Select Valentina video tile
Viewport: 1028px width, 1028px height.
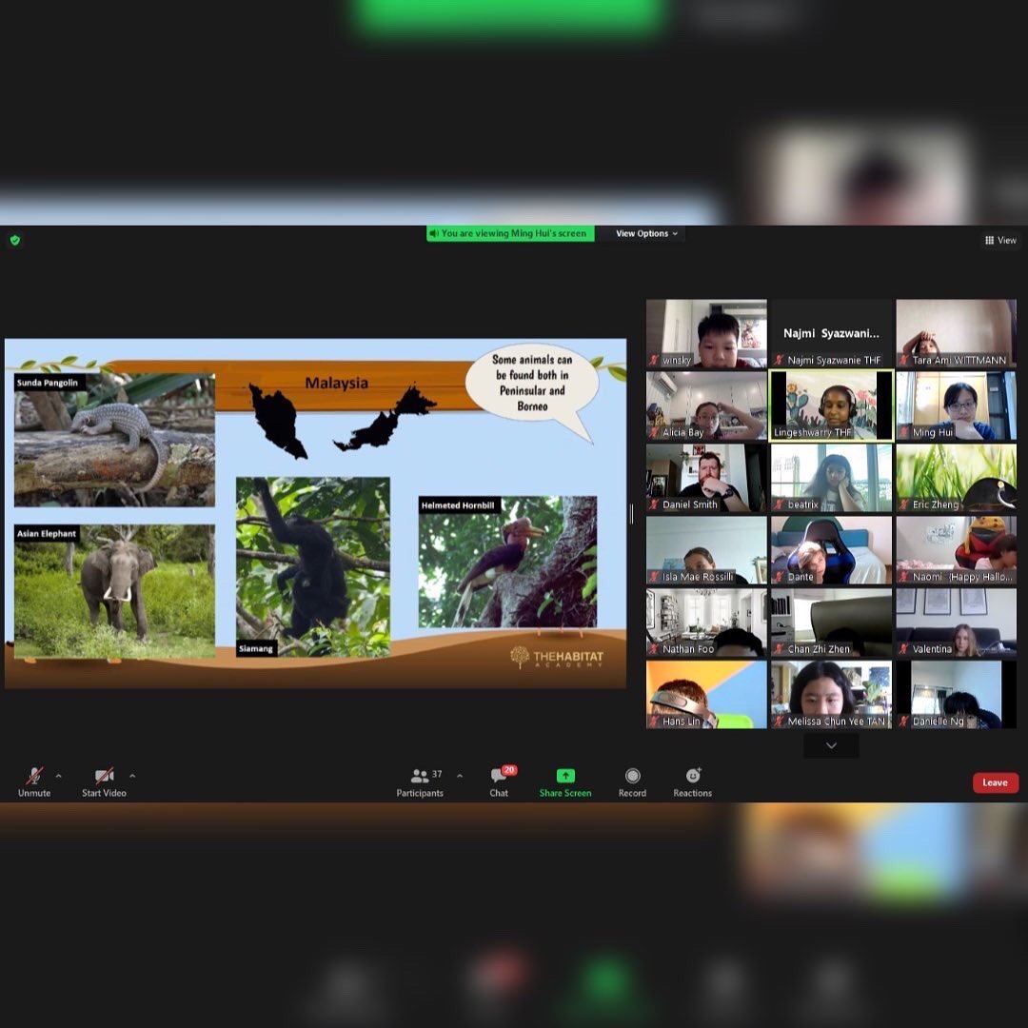point(956,622)
